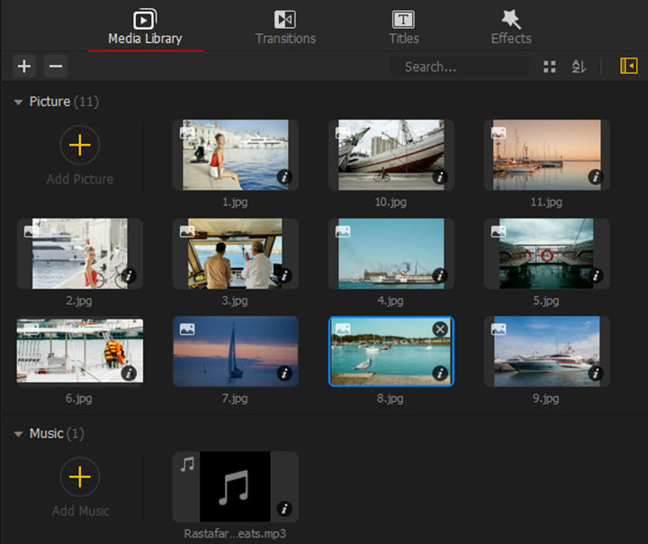Collapse the Music section

click(19, 434)
